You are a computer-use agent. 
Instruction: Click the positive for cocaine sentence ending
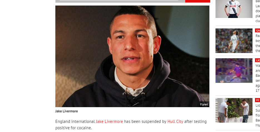click(73, 128)
